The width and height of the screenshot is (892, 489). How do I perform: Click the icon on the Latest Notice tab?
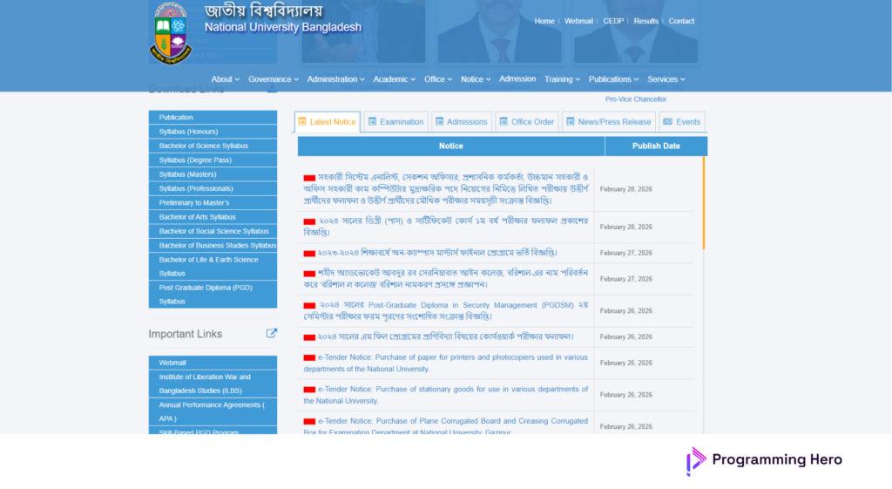click(x=302, y=121)
